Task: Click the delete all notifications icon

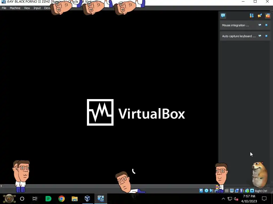Action: point(268,16)
